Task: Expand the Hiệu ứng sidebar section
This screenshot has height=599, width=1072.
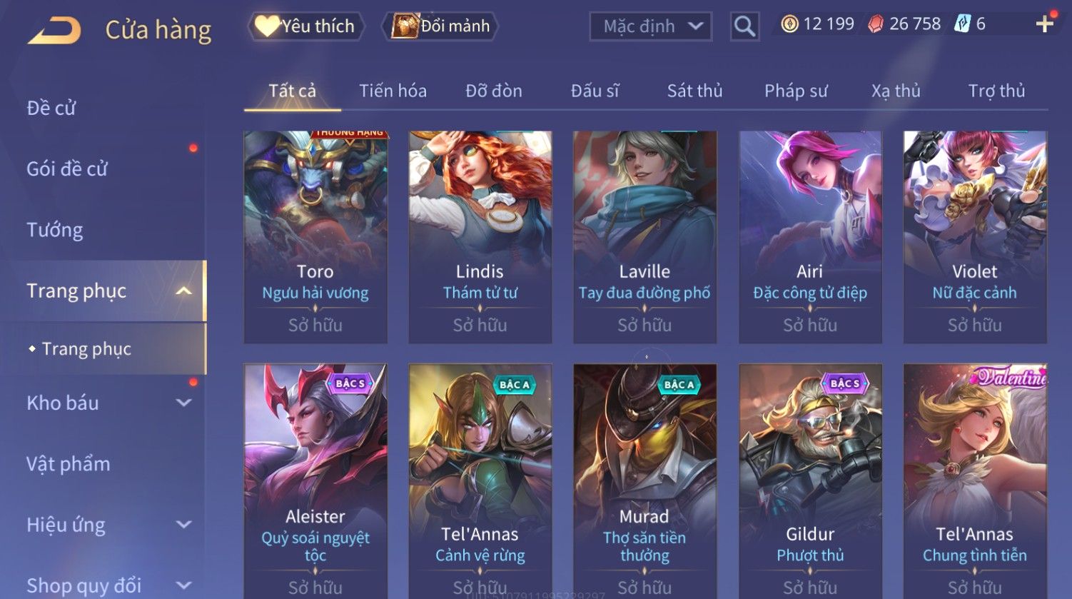Action: coord(183,525)
